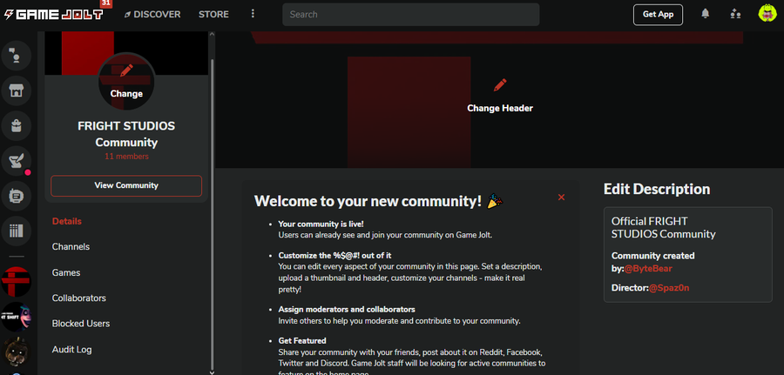The width and height of the screenshot is (784, 375).
Task: Click the sidebar scrollbar down arrow
Action: 212,372
